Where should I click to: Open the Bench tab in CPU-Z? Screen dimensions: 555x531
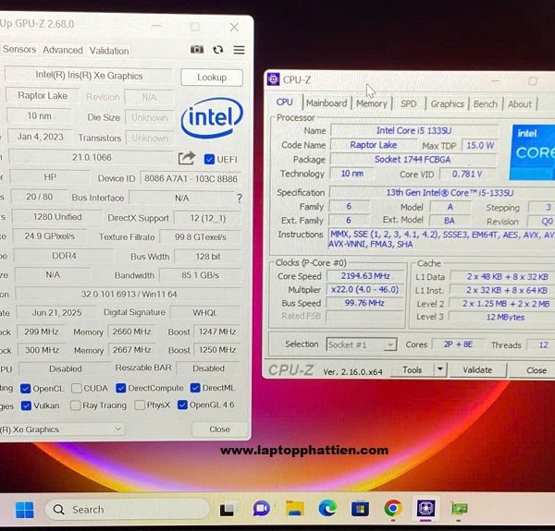point(486,103)
